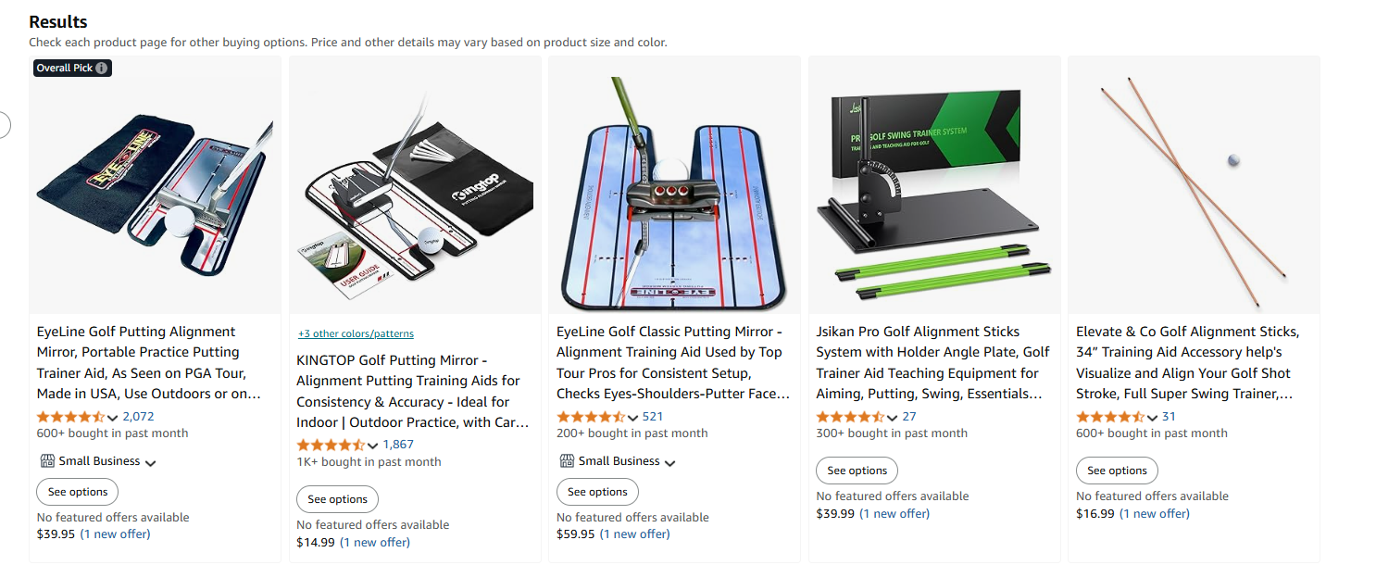Click Small Business icon under EyeLine Classic Mirror
The image size is (1376, 565).
(x=567, y=461)
